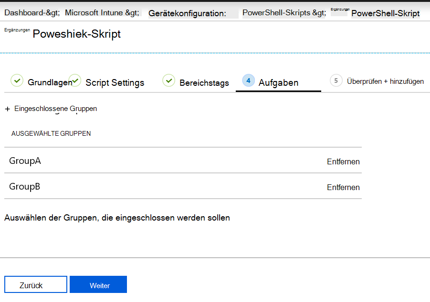The height and width of the screenshot is (302, 430).
Task: Remove GroupA using its Entfernen link
Action: (x=343, y=161)
